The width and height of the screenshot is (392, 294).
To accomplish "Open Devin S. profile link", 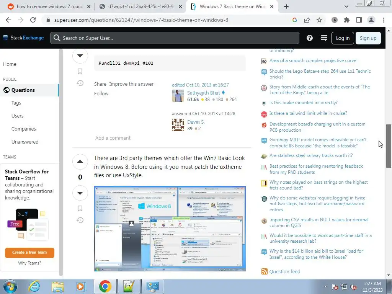I will coord(196,122).
